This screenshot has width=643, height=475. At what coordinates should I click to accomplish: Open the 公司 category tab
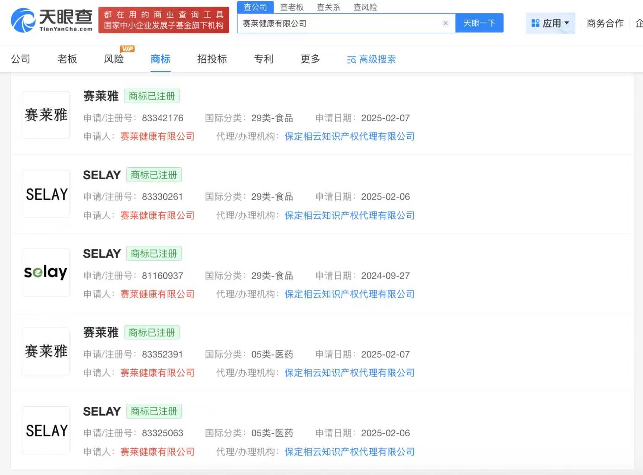coord(20,59)
